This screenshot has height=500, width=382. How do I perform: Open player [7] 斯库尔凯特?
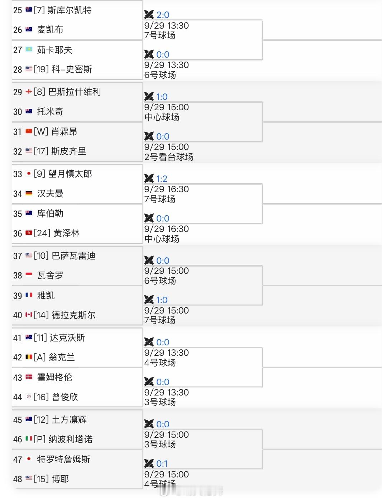click(x=63, y=10)
